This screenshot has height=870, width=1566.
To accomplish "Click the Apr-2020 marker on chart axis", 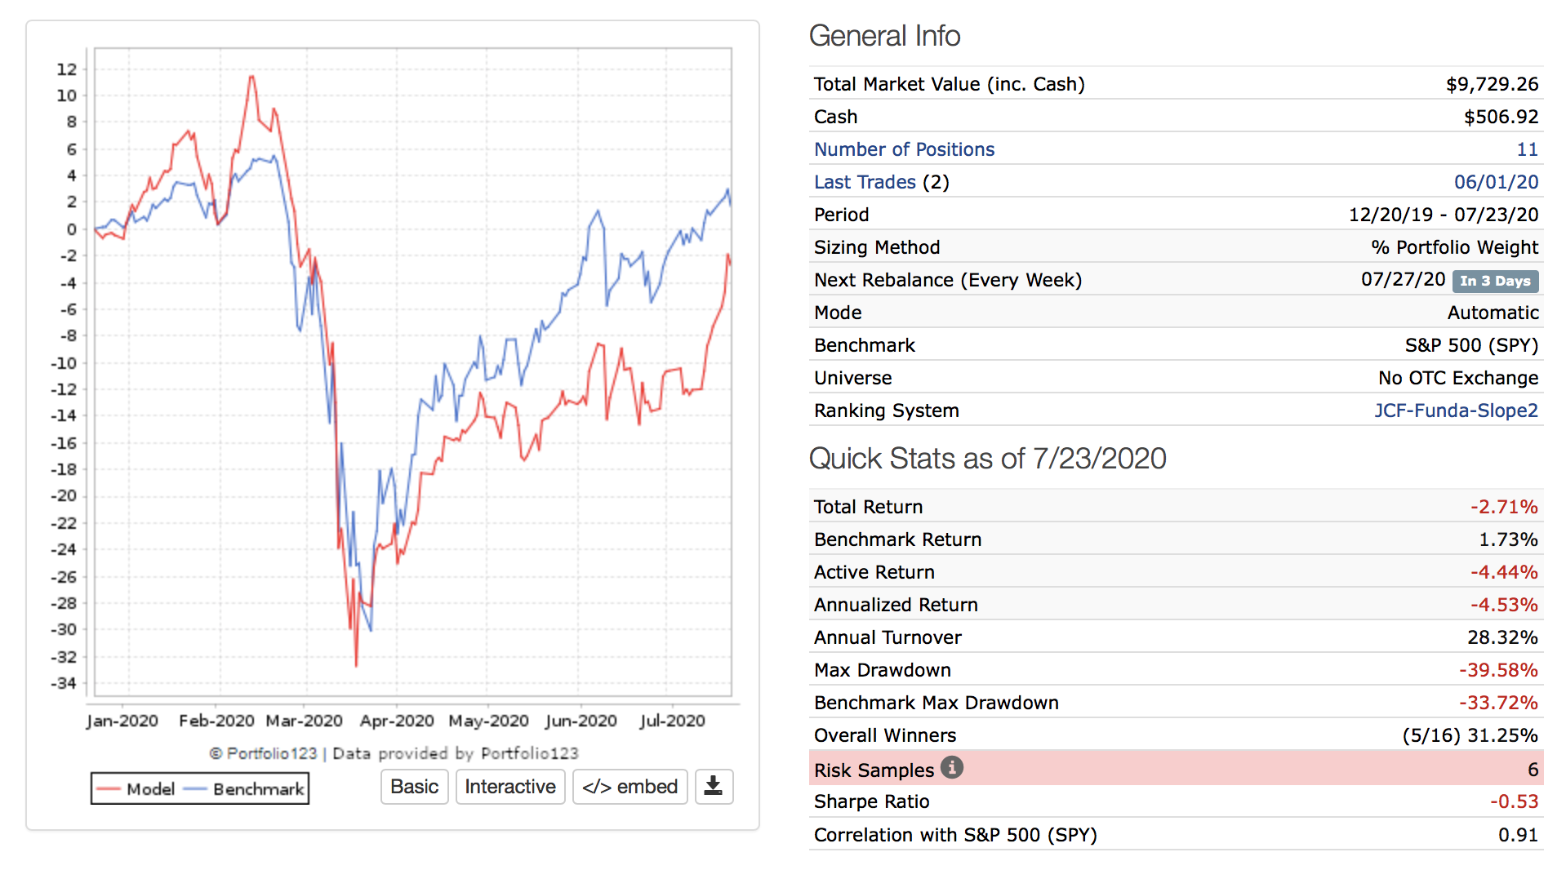I will [x=397, y=721].
